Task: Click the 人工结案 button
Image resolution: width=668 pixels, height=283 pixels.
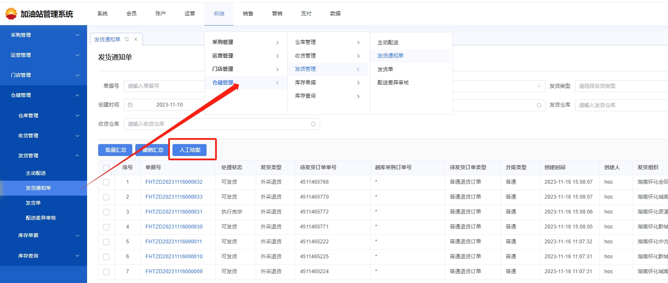Action: coord(190,150)
